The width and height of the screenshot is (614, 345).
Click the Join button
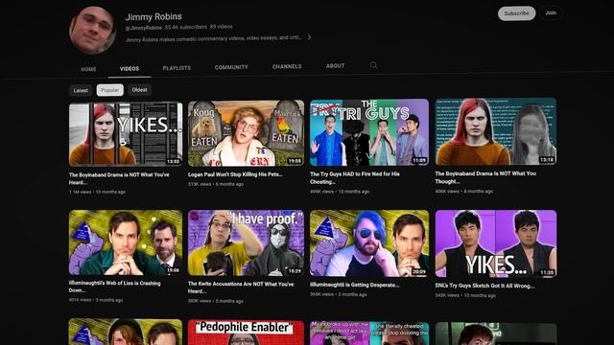click(x=551, y=12)
